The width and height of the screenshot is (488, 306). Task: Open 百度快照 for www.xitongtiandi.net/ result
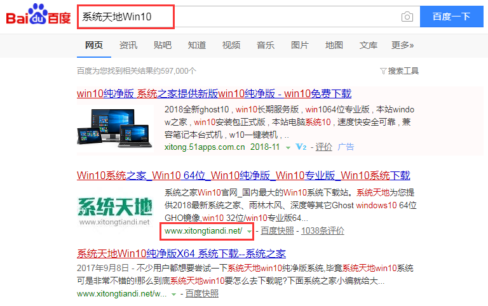[278, 231]
